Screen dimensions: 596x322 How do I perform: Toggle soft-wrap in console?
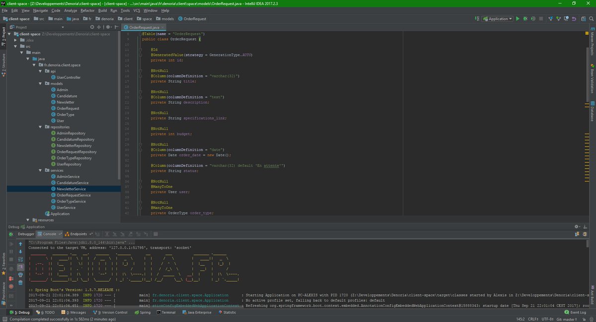point(20,259)
